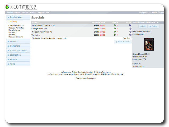
Task: Click the Blade Runner cover thumbnail
Action: 149,44
